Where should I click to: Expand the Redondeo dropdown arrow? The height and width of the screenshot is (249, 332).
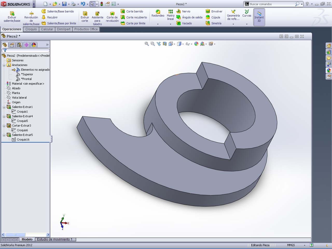pos(158,24)
